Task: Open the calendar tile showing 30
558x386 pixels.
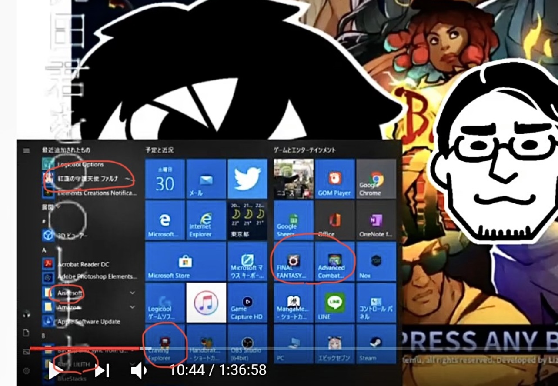Action: click(165, 179)
